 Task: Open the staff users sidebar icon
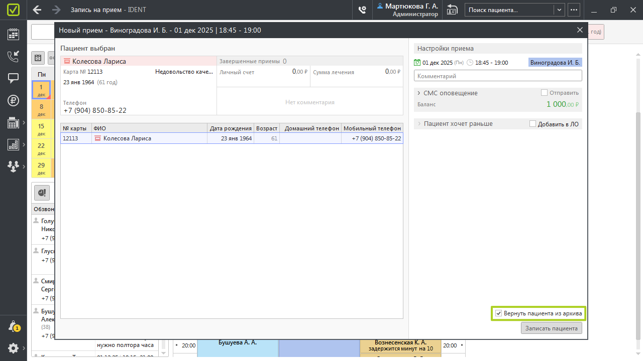coord(13,166)
